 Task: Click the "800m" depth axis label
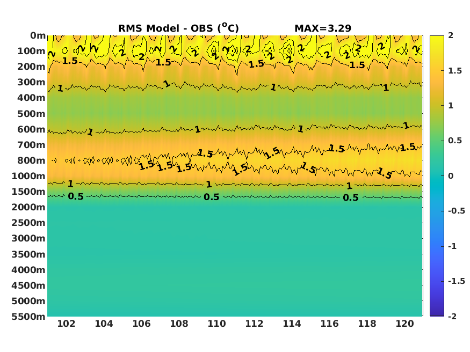pyautogui.click(x=31, y=160)
